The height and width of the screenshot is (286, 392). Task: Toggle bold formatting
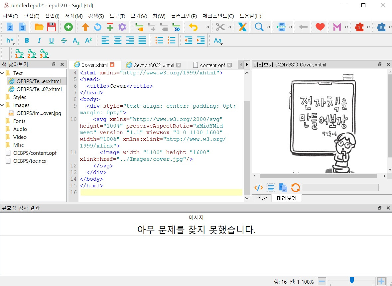point(26,40)
